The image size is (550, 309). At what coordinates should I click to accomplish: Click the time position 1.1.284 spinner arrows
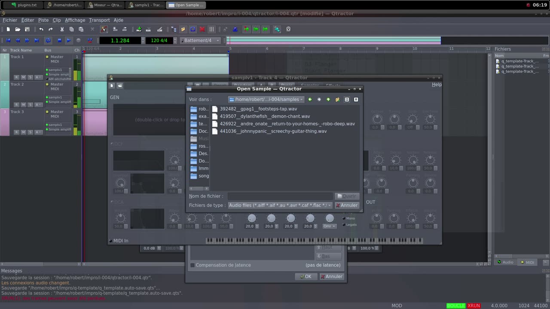pyautogui.click(x=143, y=40)
